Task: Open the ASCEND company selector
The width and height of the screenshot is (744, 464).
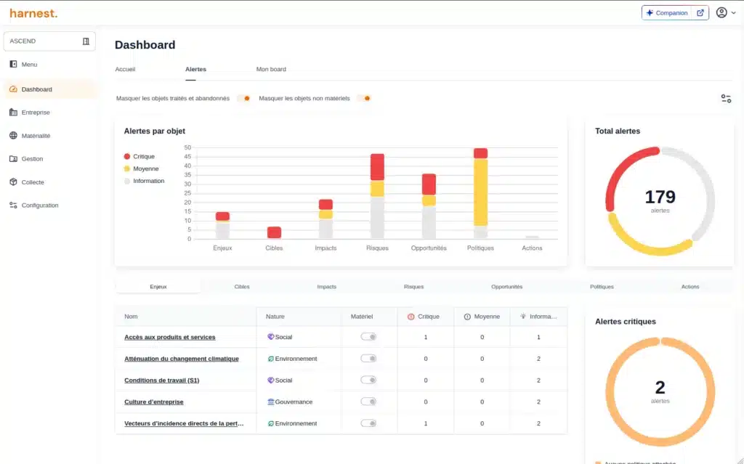Action: 49,41
